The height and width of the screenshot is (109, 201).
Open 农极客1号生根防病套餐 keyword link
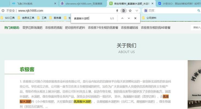coord(103,28)
